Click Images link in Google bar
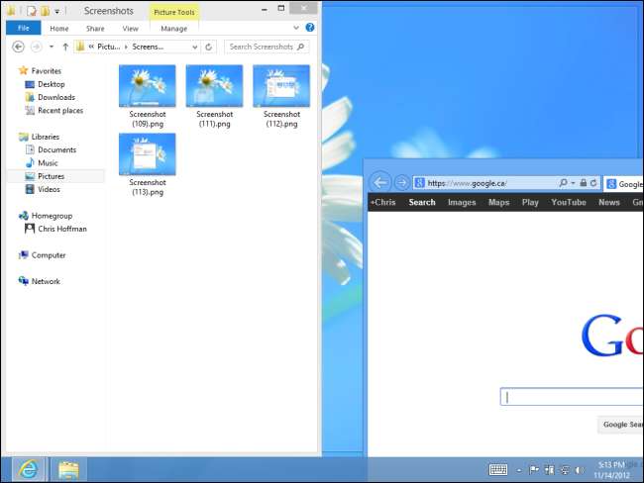Image resolution: width=644 pixels, height=483 pixels. [462, 202]
